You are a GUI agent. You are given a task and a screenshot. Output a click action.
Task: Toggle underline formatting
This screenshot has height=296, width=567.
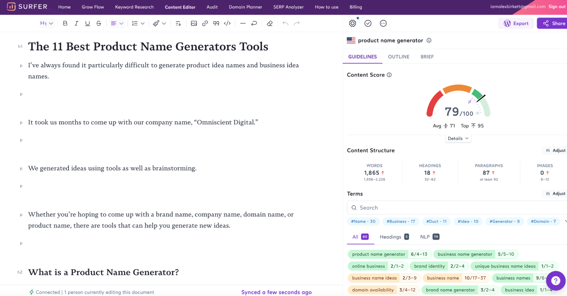tap(87, 23)
